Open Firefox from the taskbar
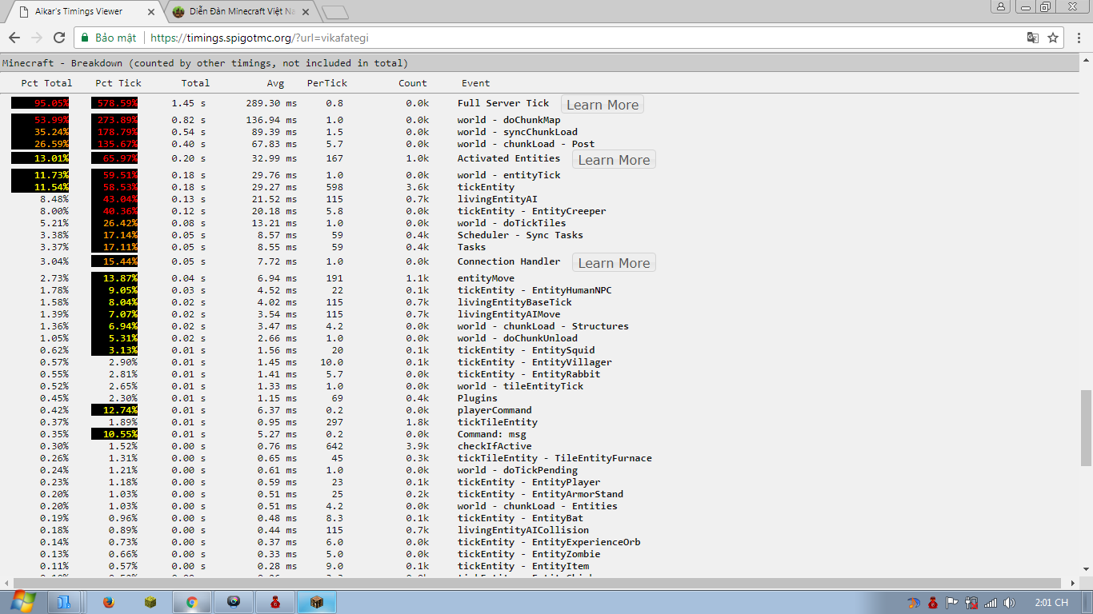The image size is (1093, 614). [110, 602]
